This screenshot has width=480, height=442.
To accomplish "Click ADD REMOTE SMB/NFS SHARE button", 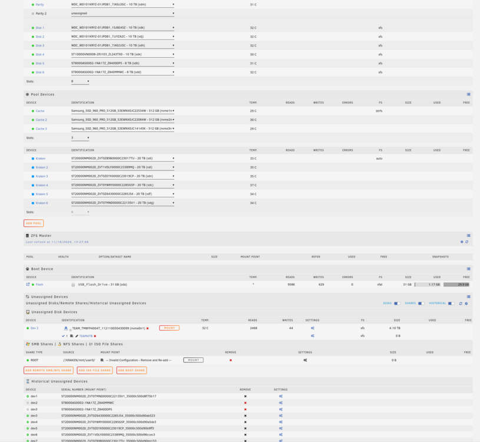I will [48, 370].
